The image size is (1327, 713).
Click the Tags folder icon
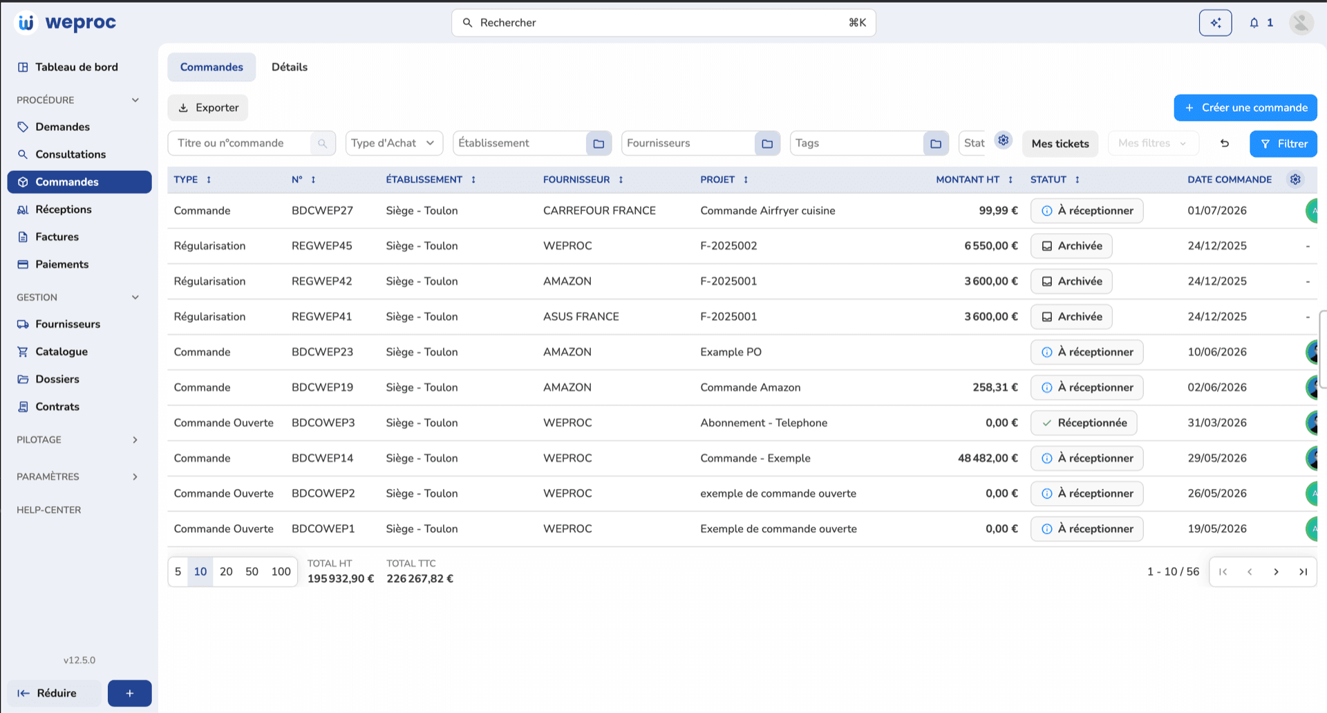tap(936, 143)
